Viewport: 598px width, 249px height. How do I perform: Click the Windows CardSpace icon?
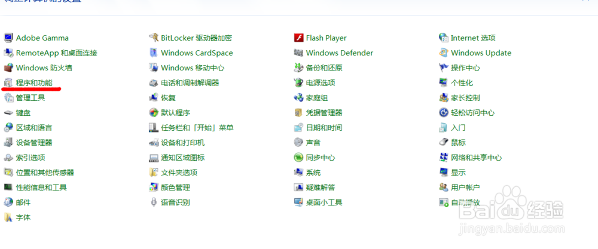coord(153,53)
